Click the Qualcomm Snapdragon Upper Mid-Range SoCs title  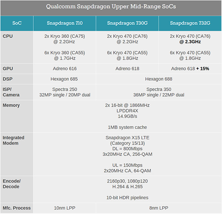[111, 7]
